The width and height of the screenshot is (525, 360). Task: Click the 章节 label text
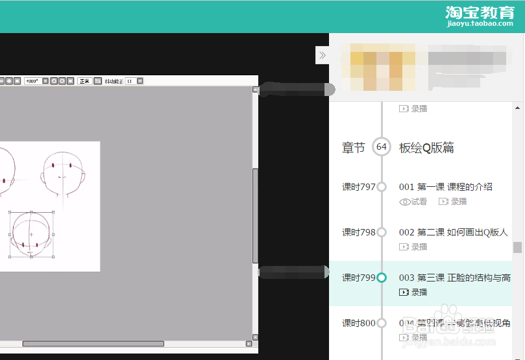click(x=353, y=147)
